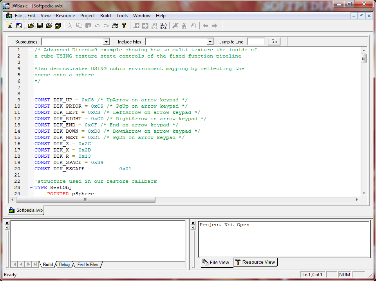
Task: Click the NUM indicator in status bar
Action: (x=345, y=274)
